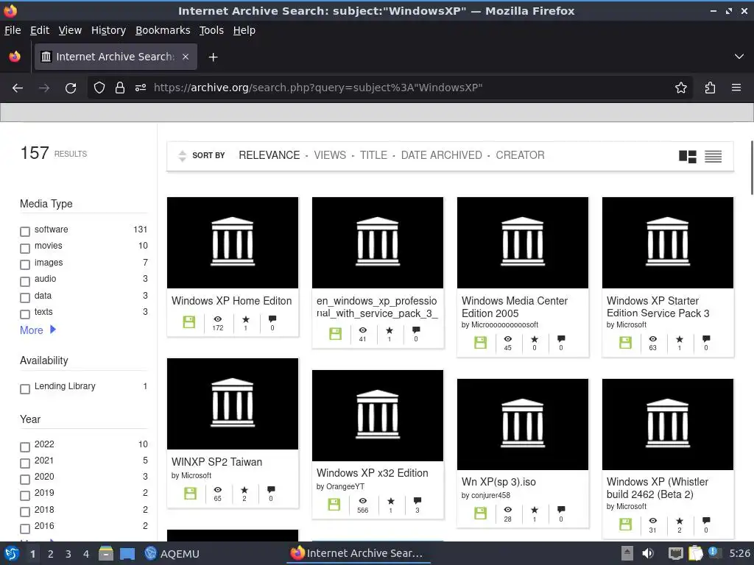Filter results by texts media type
The height and width of the screenshot is (565, 754).
pos(25,314)
